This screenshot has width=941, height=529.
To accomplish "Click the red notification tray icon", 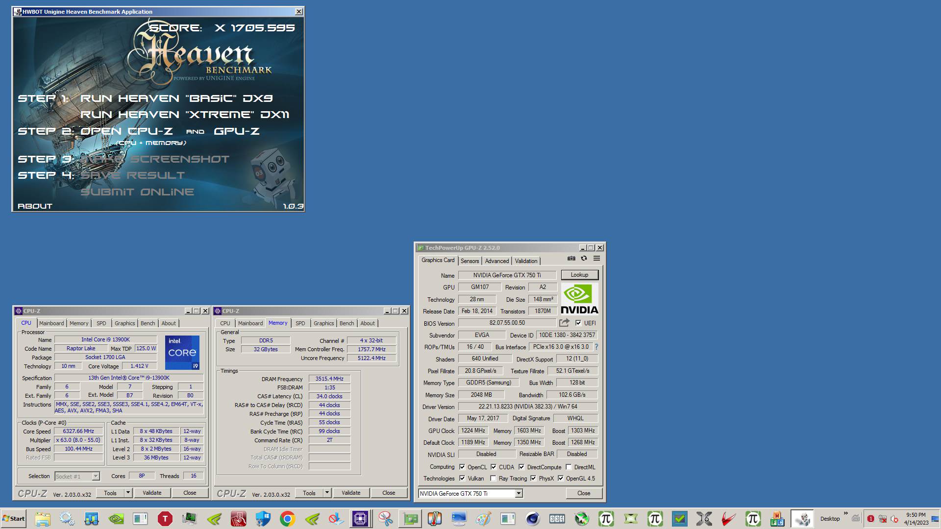I will pyautogui.click(x=870, y=519).
